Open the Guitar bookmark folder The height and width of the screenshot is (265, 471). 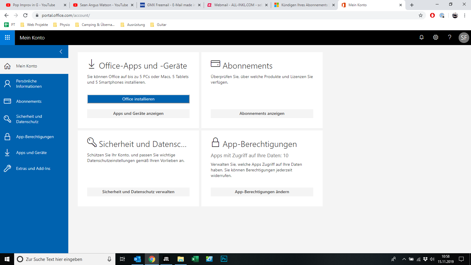click(x=158, y=25)
